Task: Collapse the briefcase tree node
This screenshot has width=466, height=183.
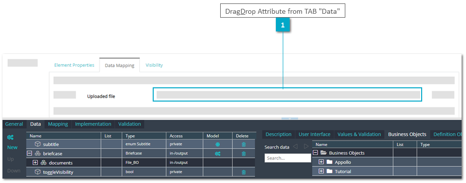Action: tap(30, 154)
